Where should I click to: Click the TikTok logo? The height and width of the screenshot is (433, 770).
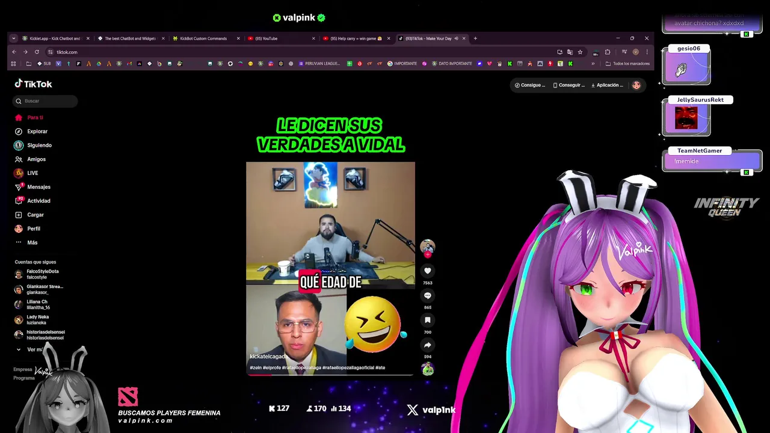click(34, 84)
